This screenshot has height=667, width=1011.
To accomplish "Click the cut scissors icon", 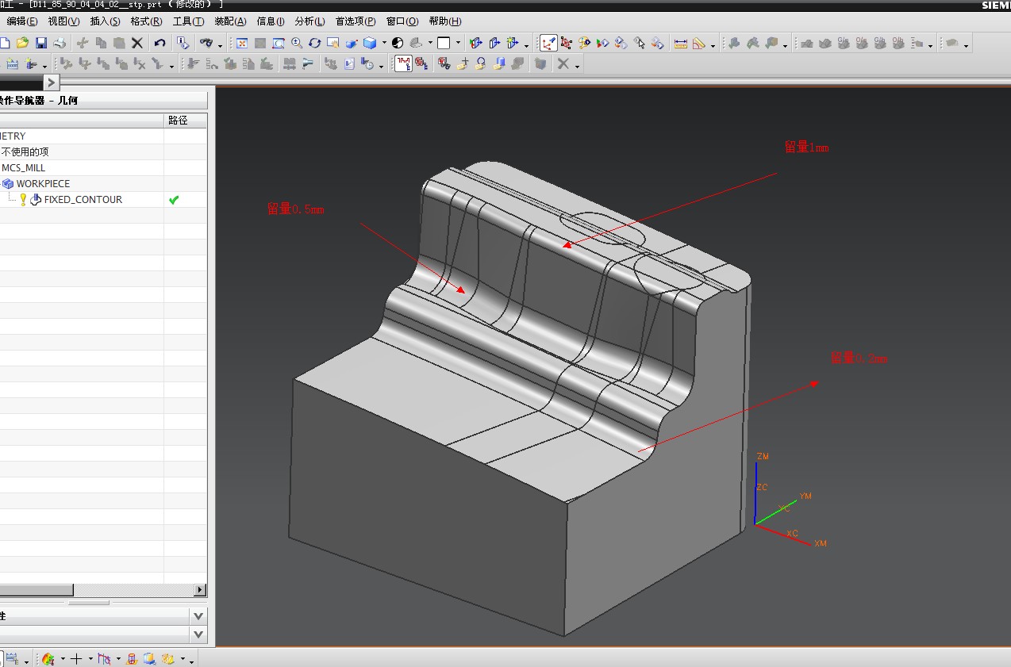I will [x=83, y=43].
